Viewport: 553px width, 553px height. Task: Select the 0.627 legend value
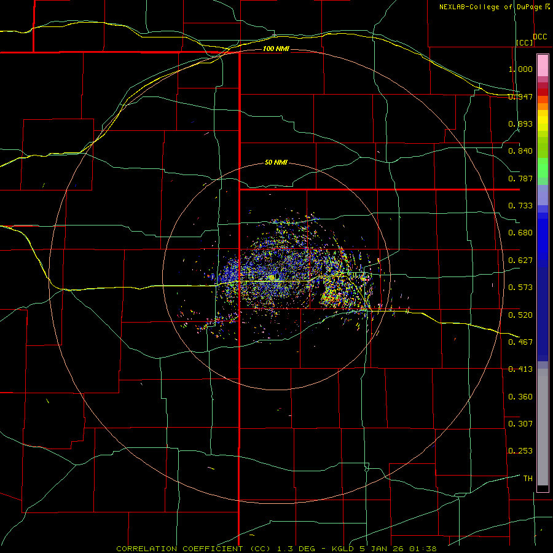click(x=520, y=261)
